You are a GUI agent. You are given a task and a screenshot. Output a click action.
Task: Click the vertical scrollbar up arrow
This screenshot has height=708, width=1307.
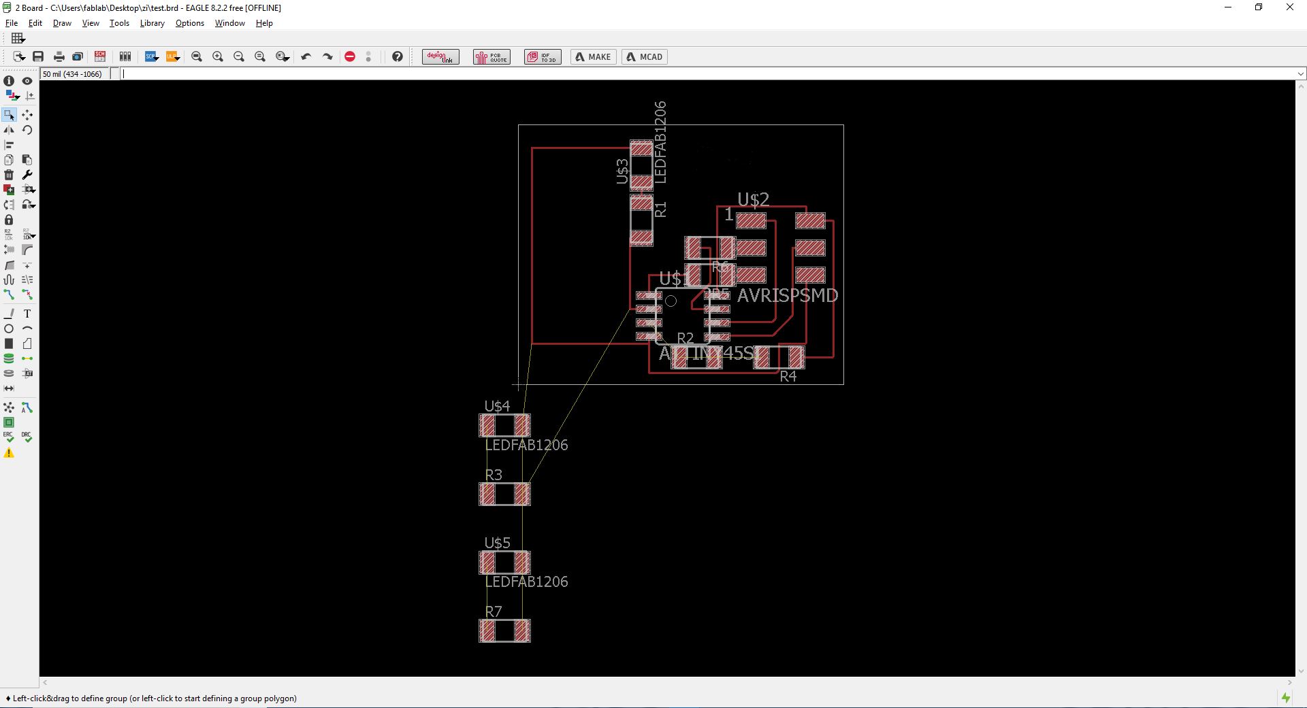(x=1301, y=86)
